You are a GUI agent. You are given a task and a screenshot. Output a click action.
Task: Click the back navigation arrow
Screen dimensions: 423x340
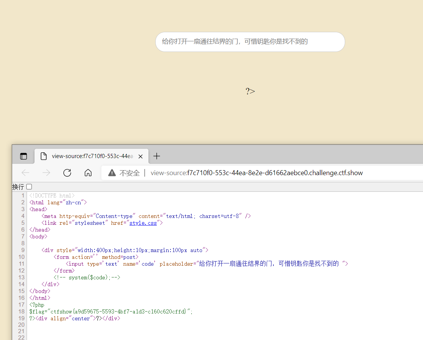pos(25,172)
